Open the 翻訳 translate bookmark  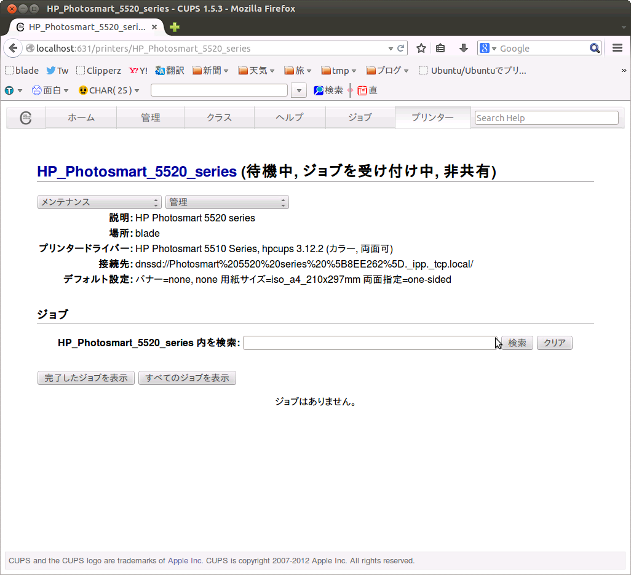169,71
